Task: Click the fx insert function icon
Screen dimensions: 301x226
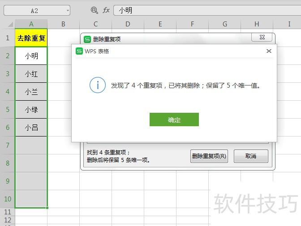Action: (106, 10)
